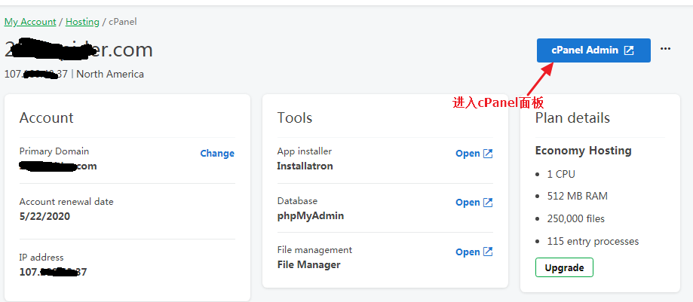Click the Economy Hosting plan name
The width and height of the screenshot is (693, 302).
pyautogui.click(x=583, y=151)
